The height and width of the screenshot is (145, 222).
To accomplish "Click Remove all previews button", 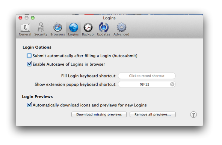I will point(153,114).
